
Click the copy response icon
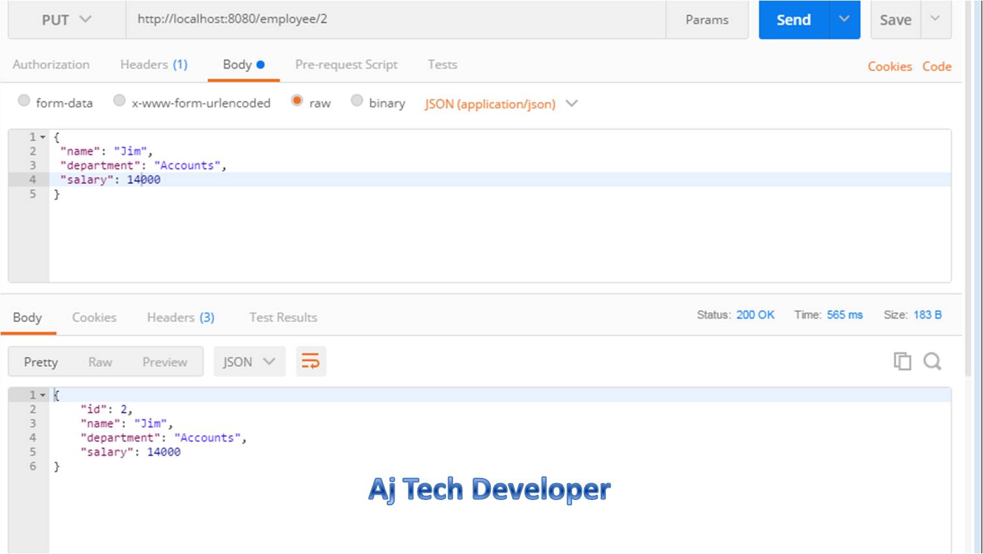coord(902,362)
